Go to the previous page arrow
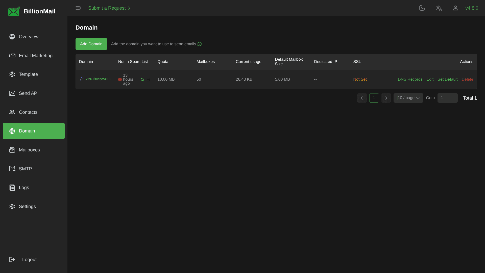This screenshot has width=485, height=273. tap(362, 98)
